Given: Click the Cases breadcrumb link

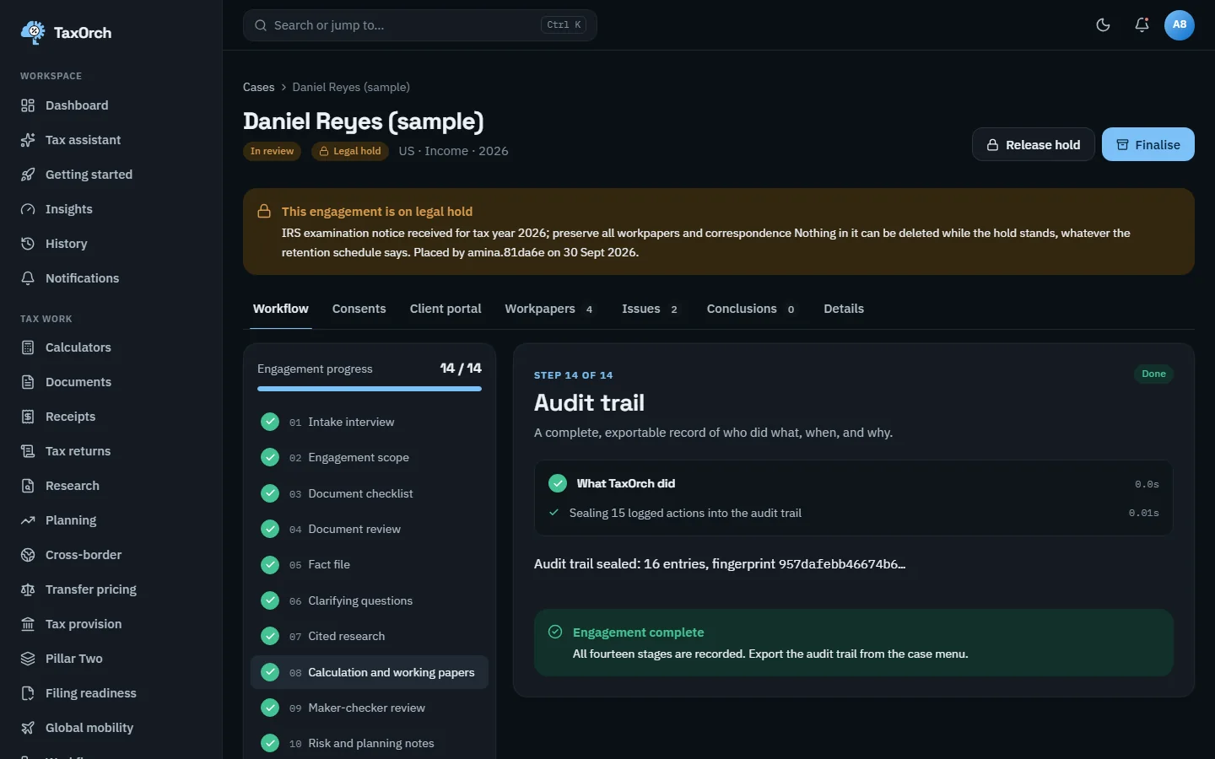Looking at the screenshot, I should coord(258,87).
